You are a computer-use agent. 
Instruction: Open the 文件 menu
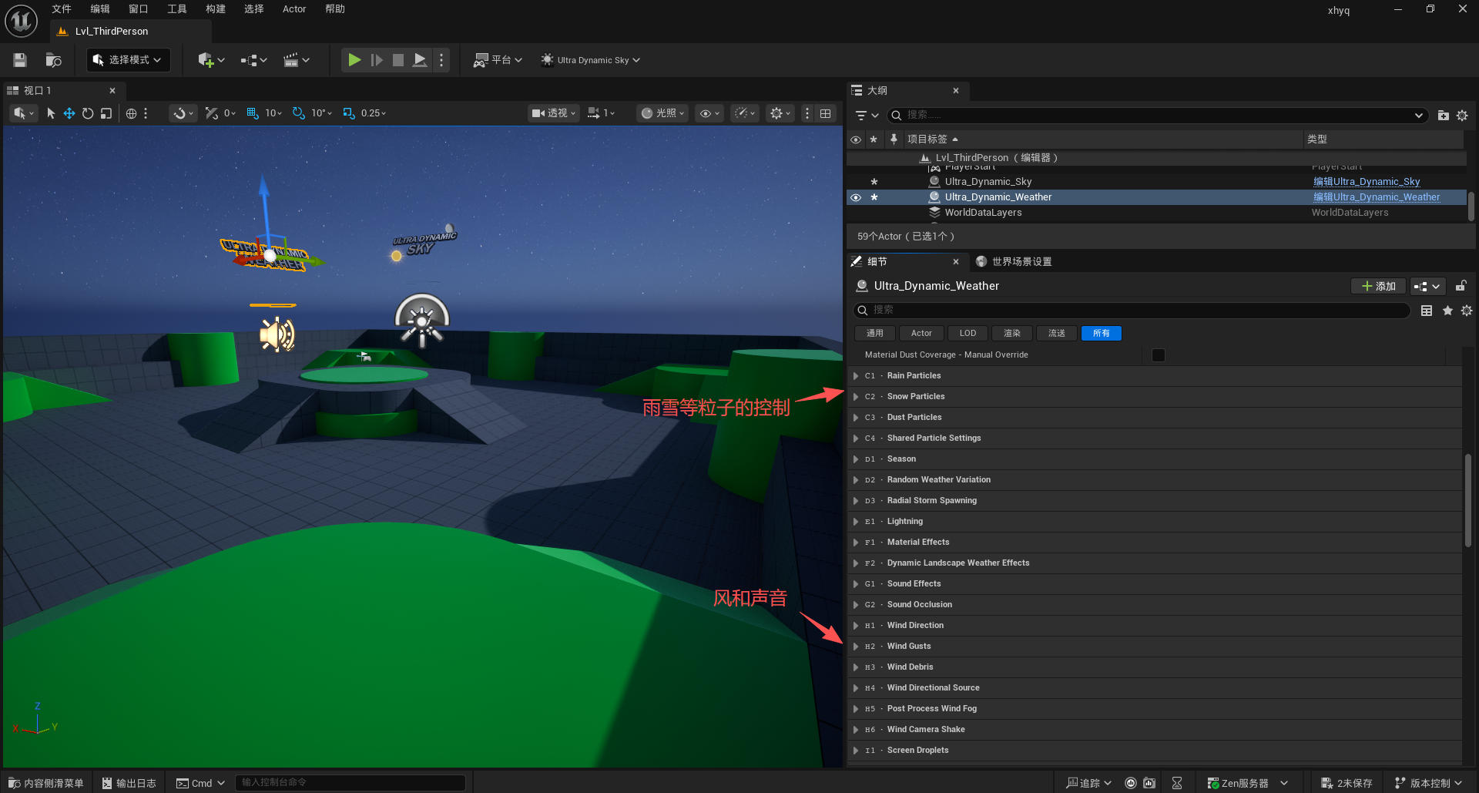pos(62,9)
